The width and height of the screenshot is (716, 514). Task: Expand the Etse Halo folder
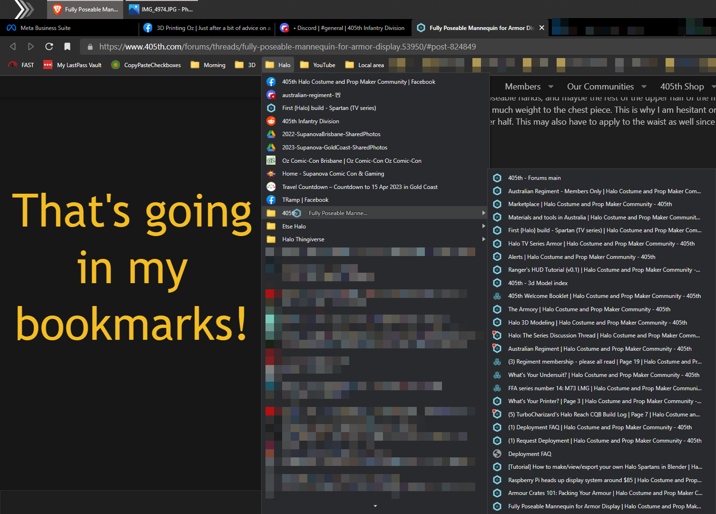tap(376, 226)
